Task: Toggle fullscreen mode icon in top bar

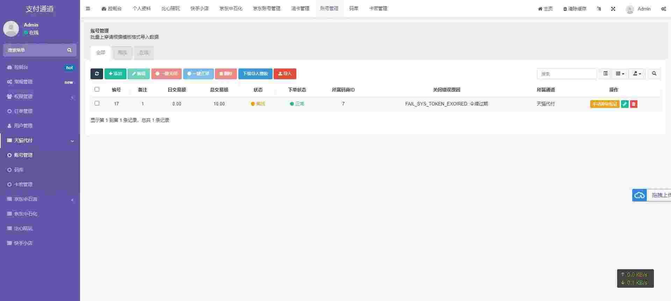Action: [x=613, y=9]
